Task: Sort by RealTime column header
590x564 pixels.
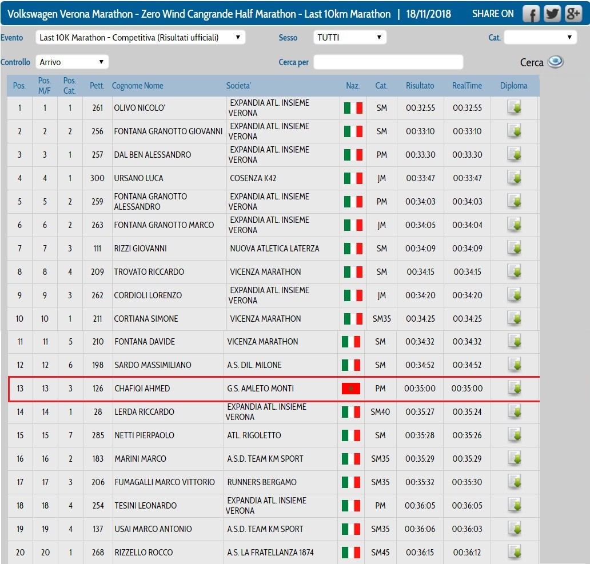Action: (467, 86)
